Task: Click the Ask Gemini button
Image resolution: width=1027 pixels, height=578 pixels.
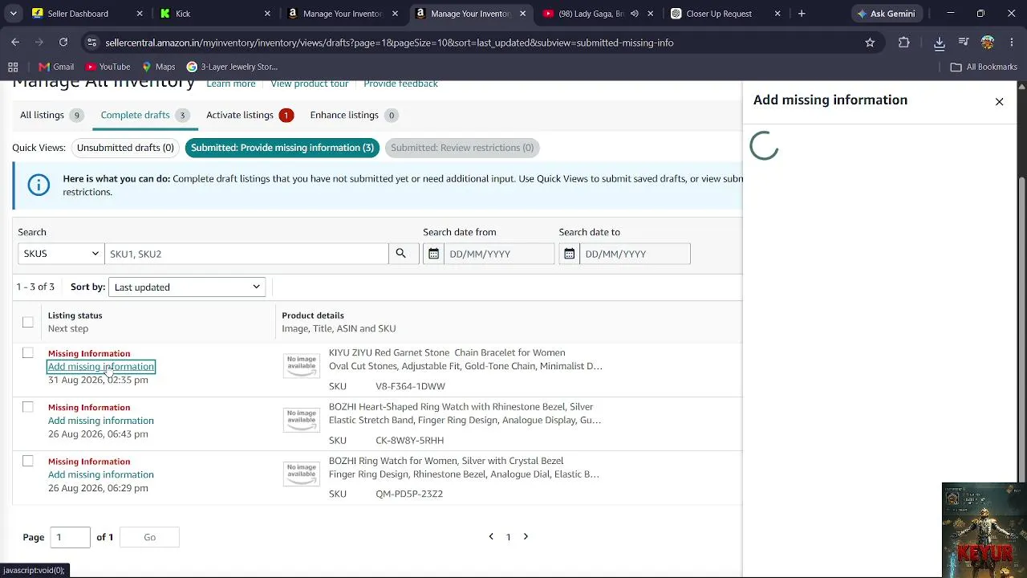Action: pos(887,14)
